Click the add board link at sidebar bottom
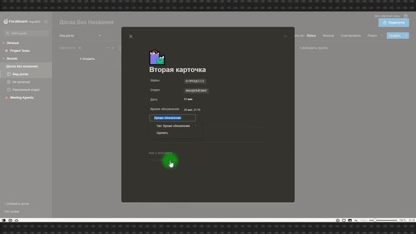This screenshot has height=234, width=416. click(x=17, y=203)
